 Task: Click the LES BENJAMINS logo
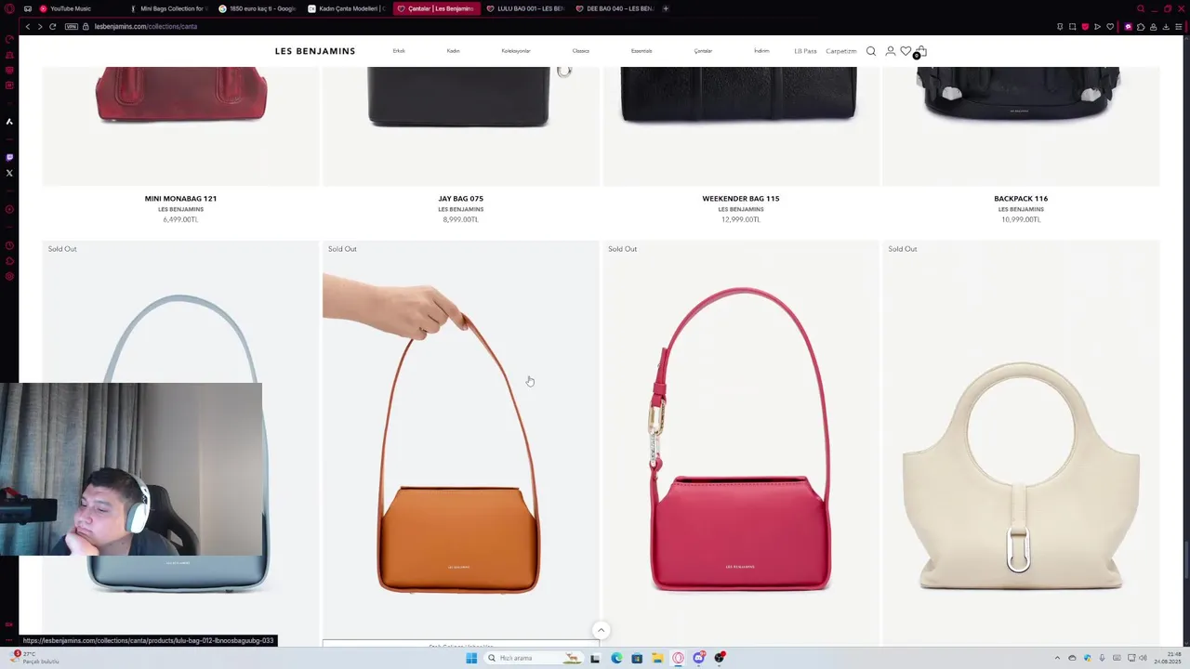[315, 51]
